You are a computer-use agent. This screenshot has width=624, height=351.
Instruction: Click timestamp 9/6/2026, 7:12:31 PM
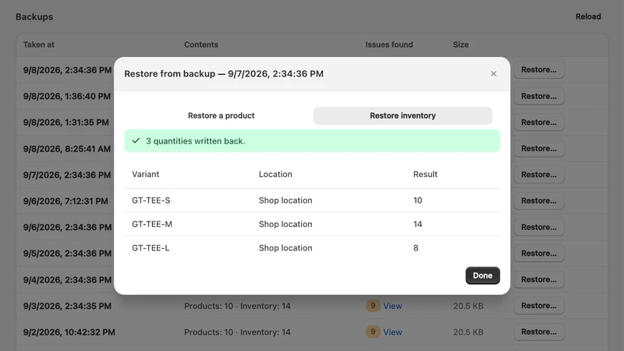tap(66, 201)
